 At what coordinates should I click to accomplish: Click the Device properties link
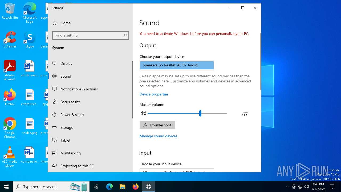154,94
